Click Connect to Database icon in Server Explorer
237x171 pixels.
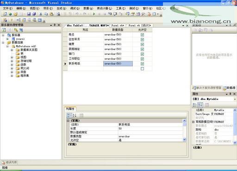click(x=16, y=30)
